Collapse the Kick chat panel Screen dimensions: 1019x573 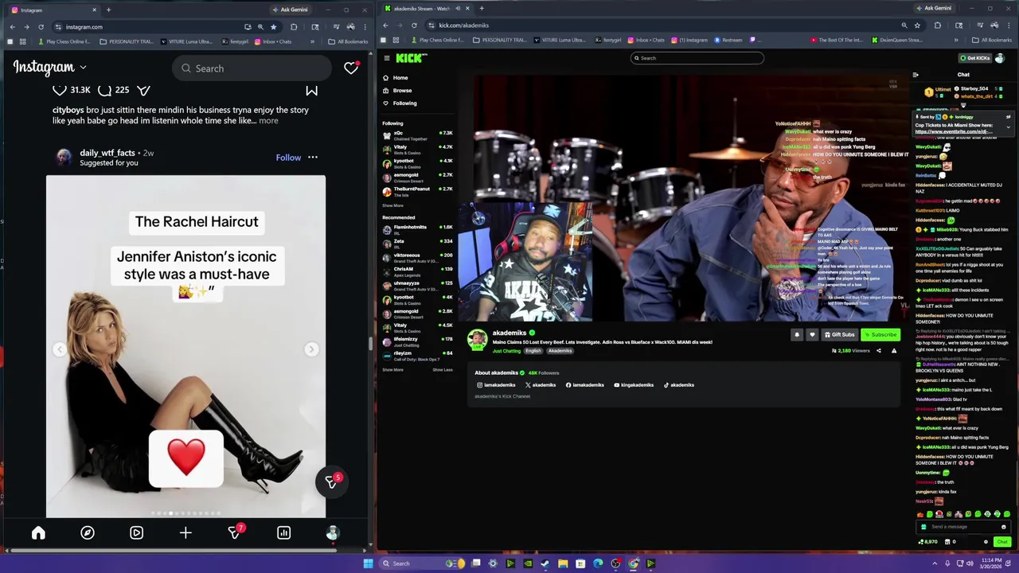click(916, 75)
